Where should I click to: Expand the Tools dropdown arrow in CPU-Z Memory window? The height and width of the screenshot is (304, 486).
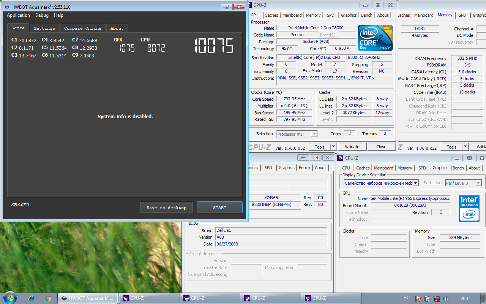pos(465,147)
